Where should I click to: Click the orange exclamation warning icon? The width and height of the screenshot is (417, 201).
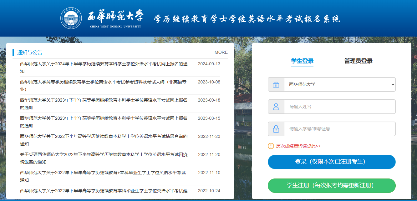tap(271, 146)
